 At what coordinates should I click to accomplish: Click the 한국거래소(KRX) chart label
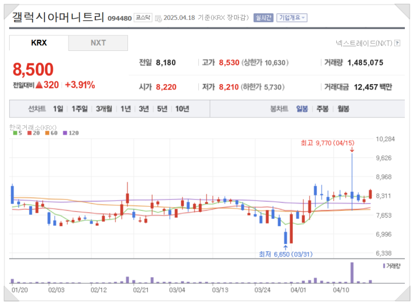(33, 128)
